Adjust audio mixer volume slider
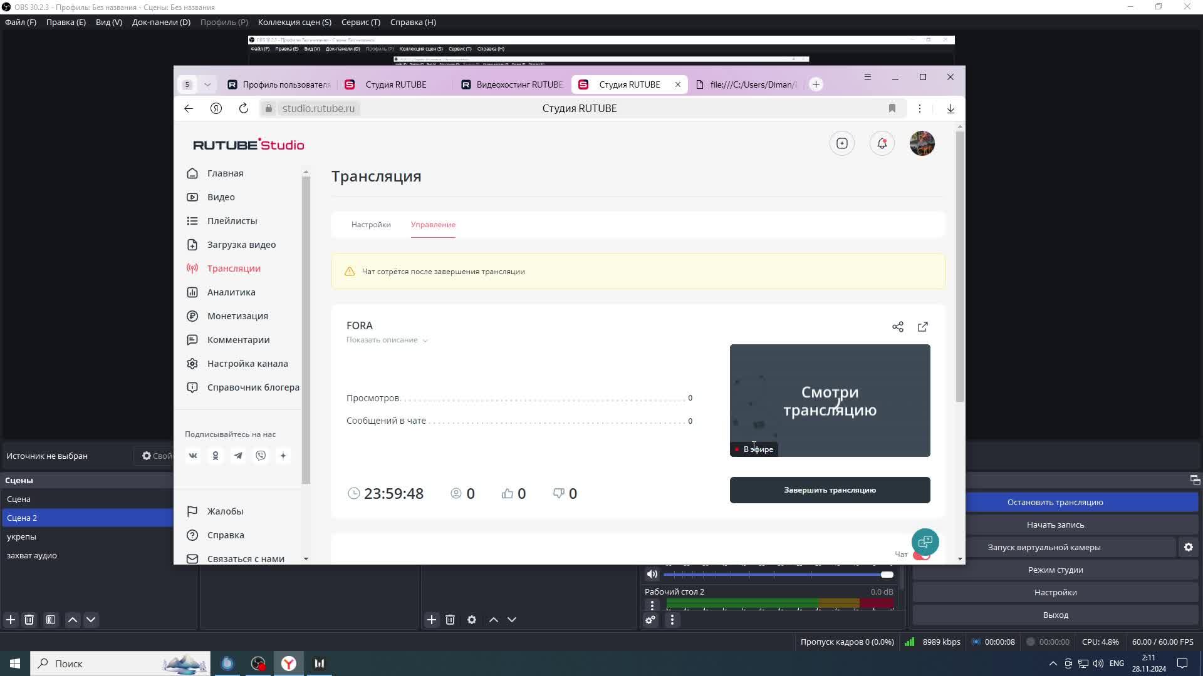This screenshot has width=1203, height=676. click(886, 575)
